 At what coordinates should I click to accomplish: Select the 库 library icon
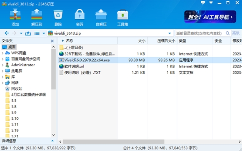(7, 77)
